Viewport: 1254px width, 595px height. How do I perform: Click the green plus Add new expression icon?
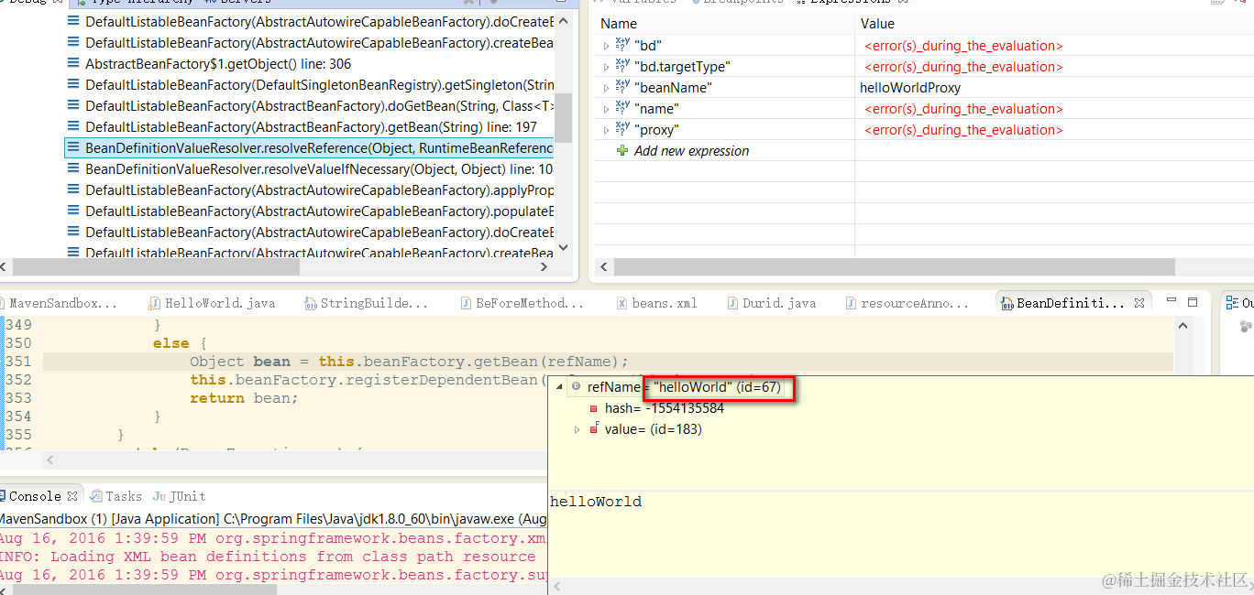click(623, 151)
